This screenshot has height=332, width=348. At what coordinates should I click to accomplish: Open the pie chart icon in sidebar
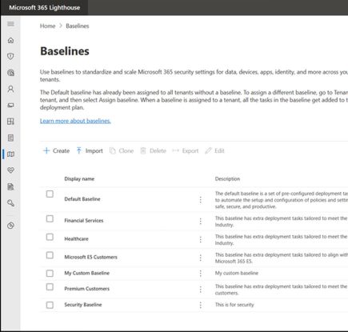click(x=10, y=226)
